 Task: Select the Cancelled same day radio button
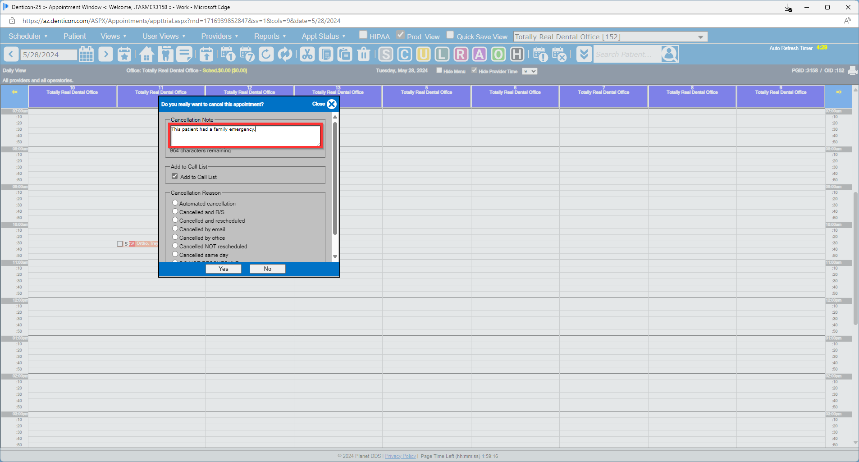[x=175, y=254]
